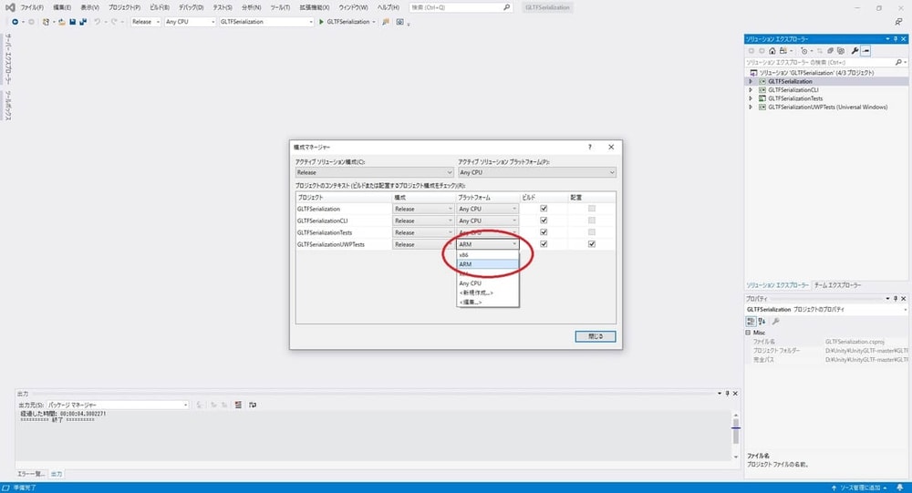
Task: Click the Switch Views icon in Solution Explorer
Action: (783, 51)
